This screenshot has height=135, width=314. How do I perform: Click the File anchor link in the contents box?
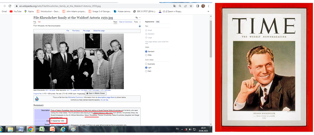(x=68, y=31)
